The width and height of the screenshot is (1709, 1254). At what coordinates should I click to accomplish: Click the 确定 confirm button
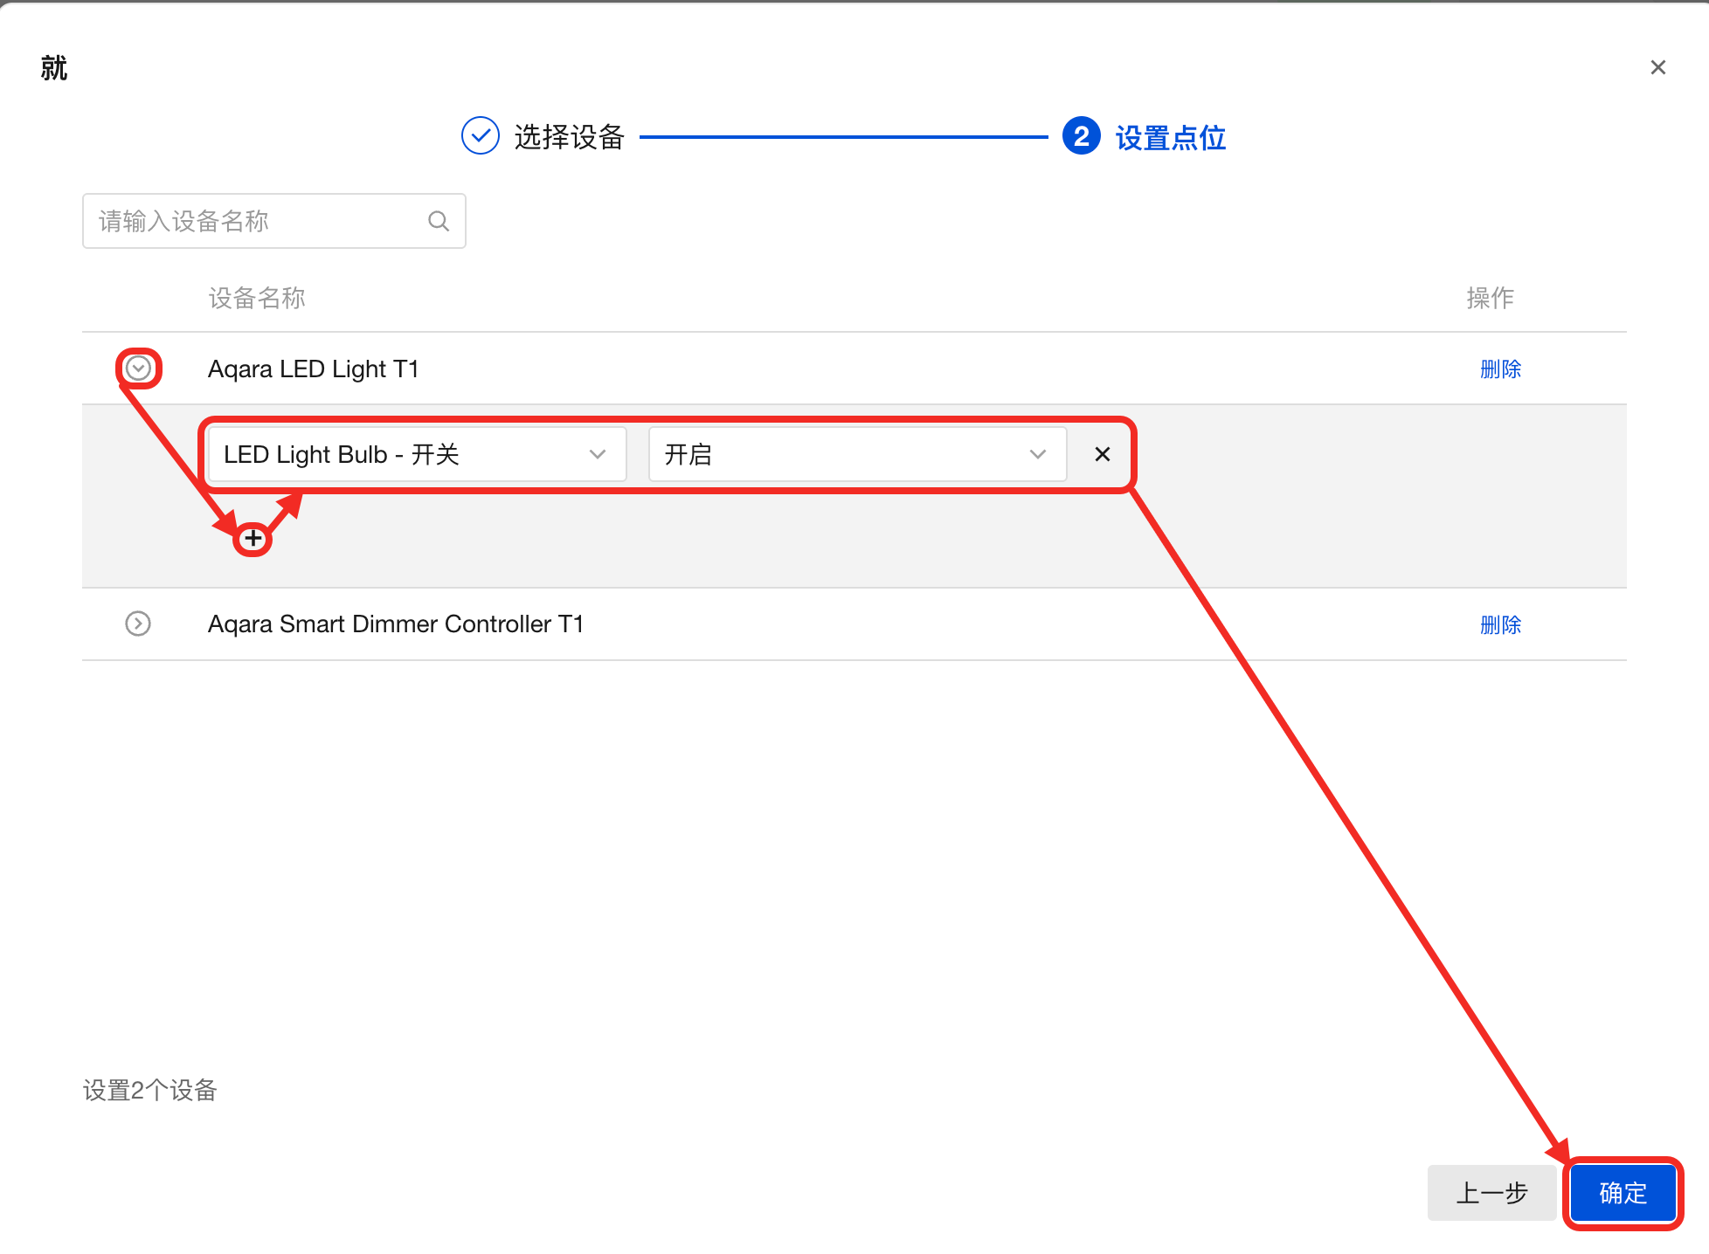coord(1623,1193)
